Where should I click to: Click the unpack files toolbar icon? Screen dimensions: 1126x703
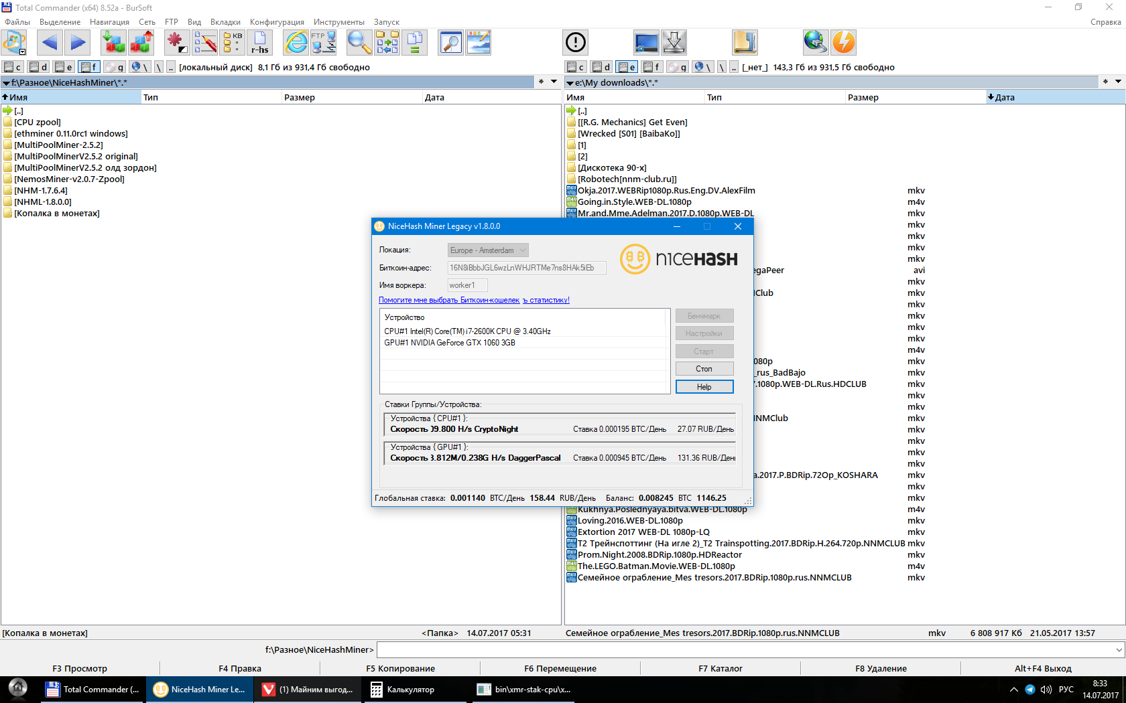(141, 43)
